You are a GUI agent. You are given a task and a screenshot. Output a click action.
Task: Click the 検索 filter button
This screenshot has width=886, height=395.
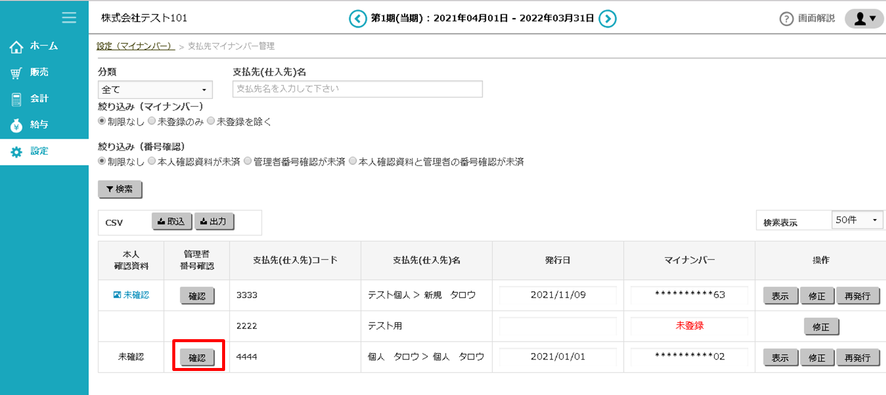click(x=120, y=189)
